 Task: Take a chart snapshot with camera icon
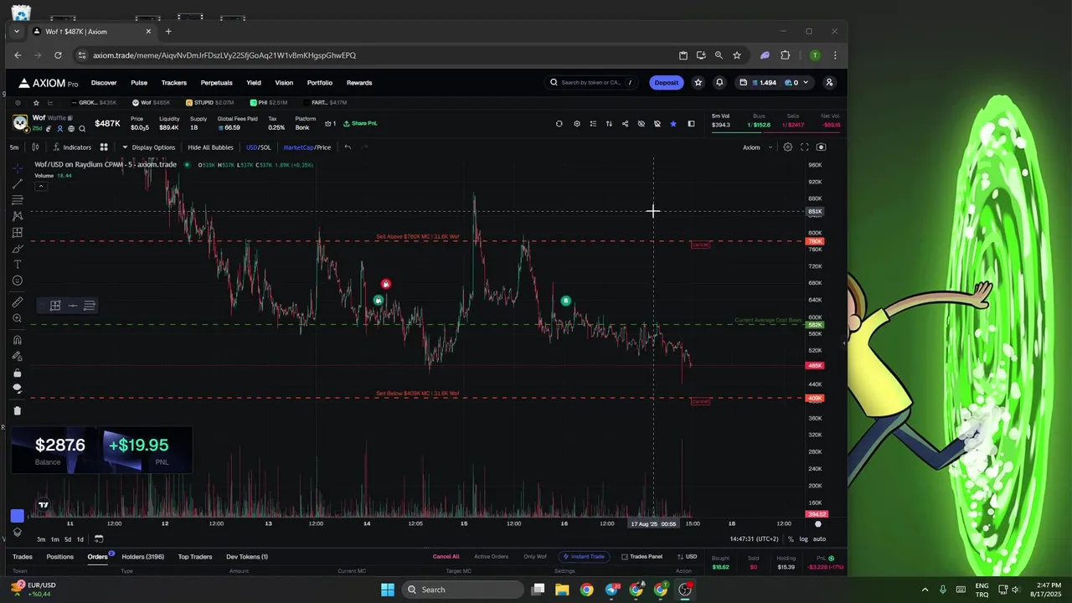821,147
